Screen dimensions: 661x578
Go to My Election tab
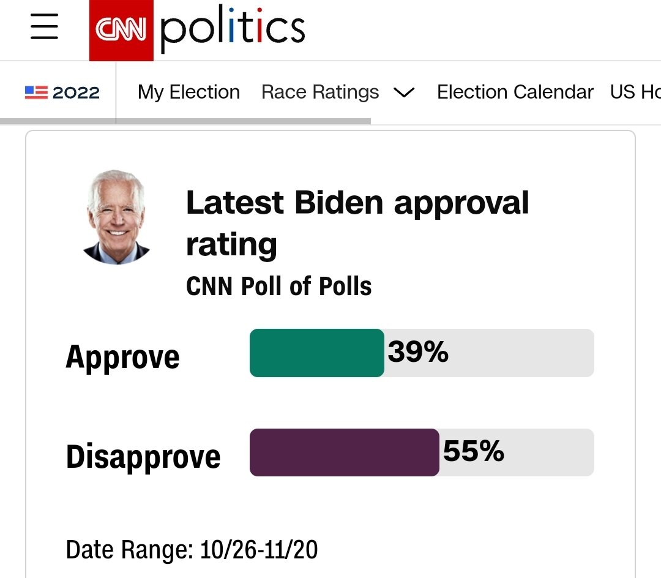[x=189, y=92]
